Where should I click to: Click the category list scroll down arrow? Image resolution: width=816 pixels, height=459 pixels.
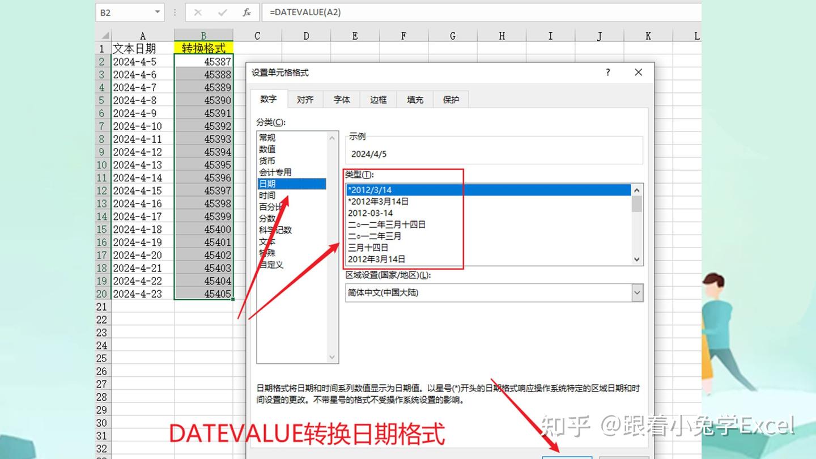[x=332, y=357]
